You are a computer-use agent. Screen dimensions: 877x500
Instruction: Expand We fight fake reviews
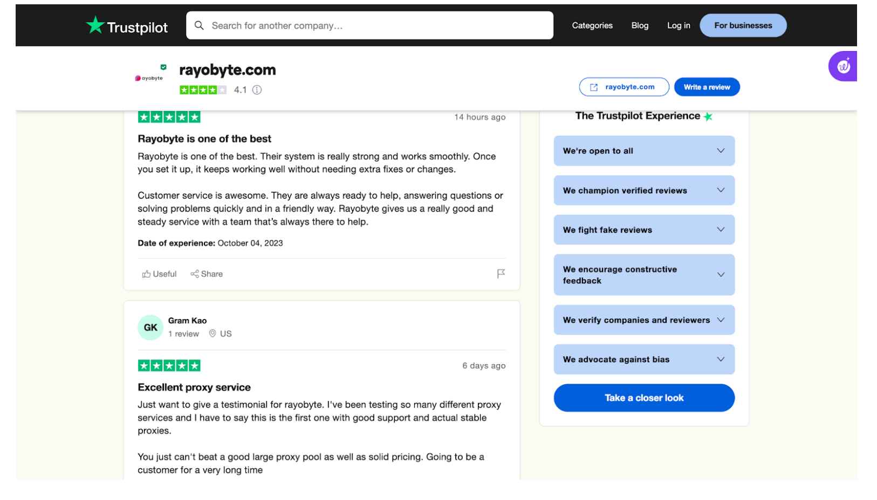click(x=644, y=230)
